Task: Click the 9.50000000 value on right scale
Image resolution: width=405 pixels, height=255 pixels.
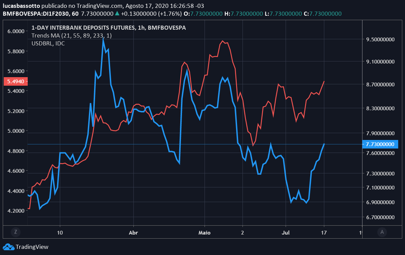Action: click(x=380, y=39)
